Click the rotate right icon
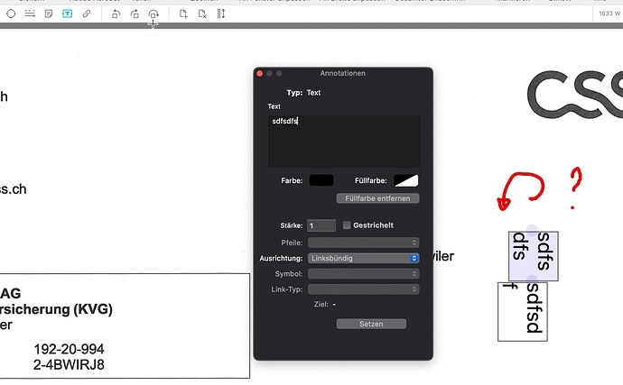 click(x=135, y=14)
